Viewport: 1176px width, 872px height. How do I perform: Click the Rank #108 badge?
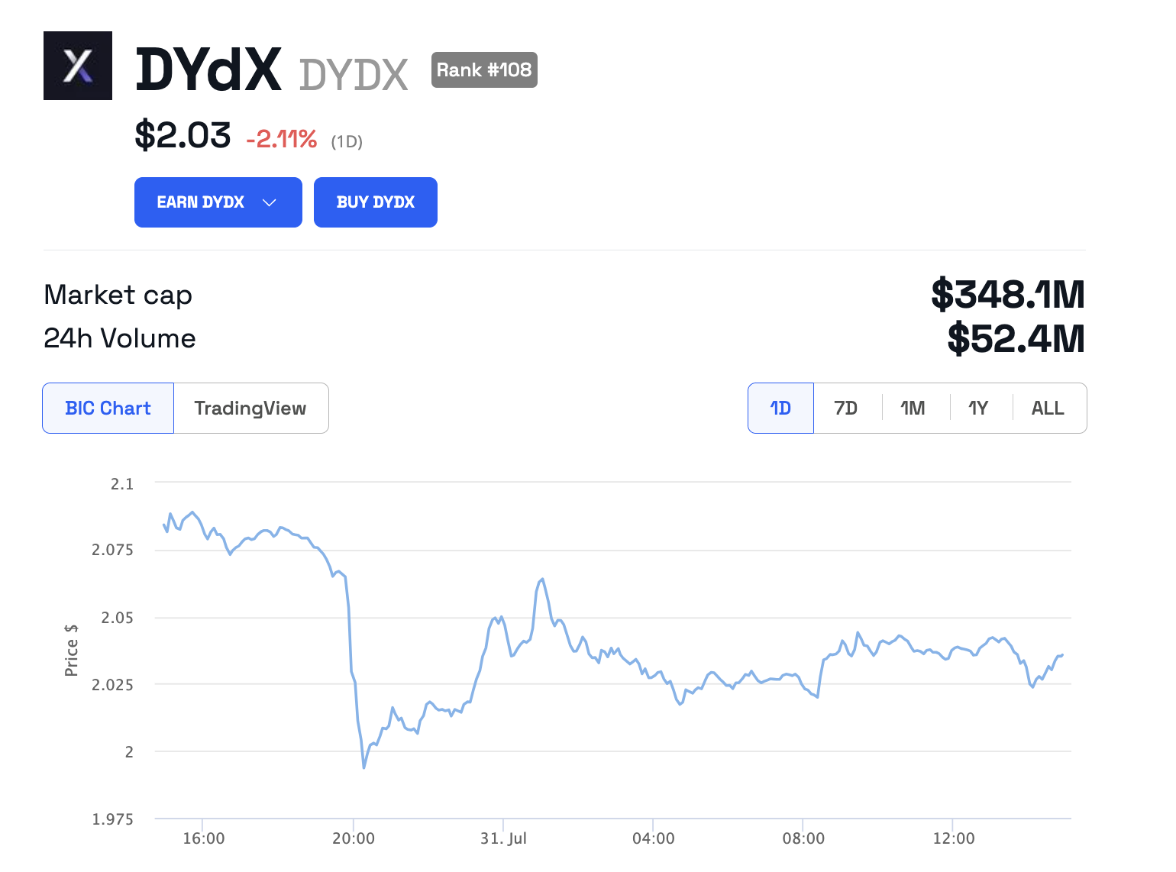click(x=483, y=69)
